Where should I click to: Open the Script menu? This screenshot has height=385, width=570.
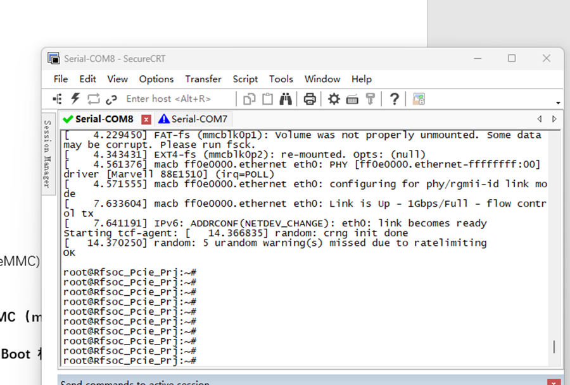(x=245, y=79)
